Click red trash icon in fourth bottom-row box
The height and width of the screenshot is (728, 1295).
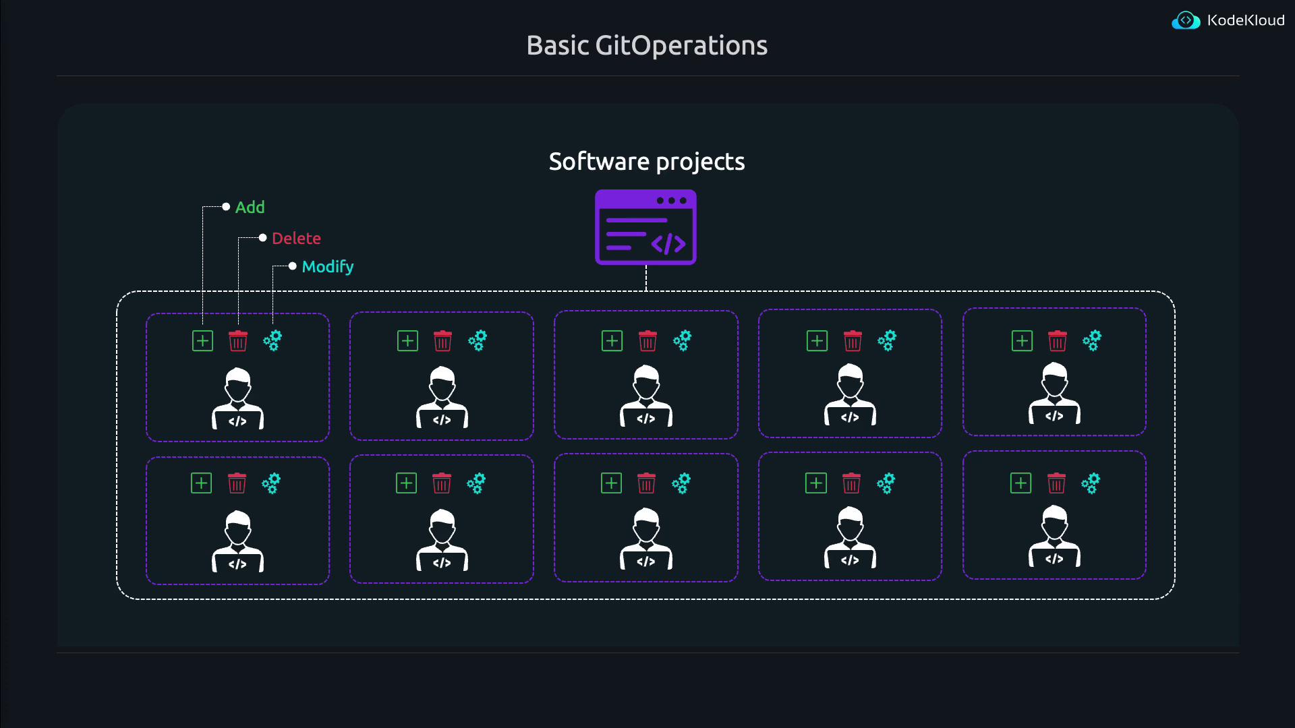tap(851, 483)
